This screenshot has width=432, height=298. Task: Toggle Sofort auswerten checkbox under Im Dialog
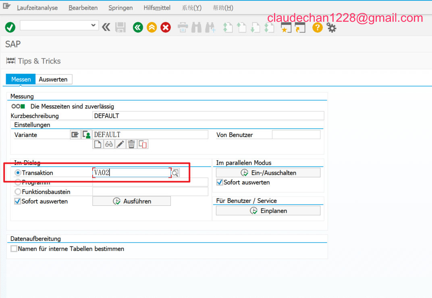pos(18,201)
